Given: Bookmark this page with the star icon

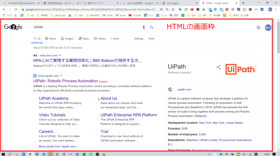Looking at the screenshot, I should (173, 10).
